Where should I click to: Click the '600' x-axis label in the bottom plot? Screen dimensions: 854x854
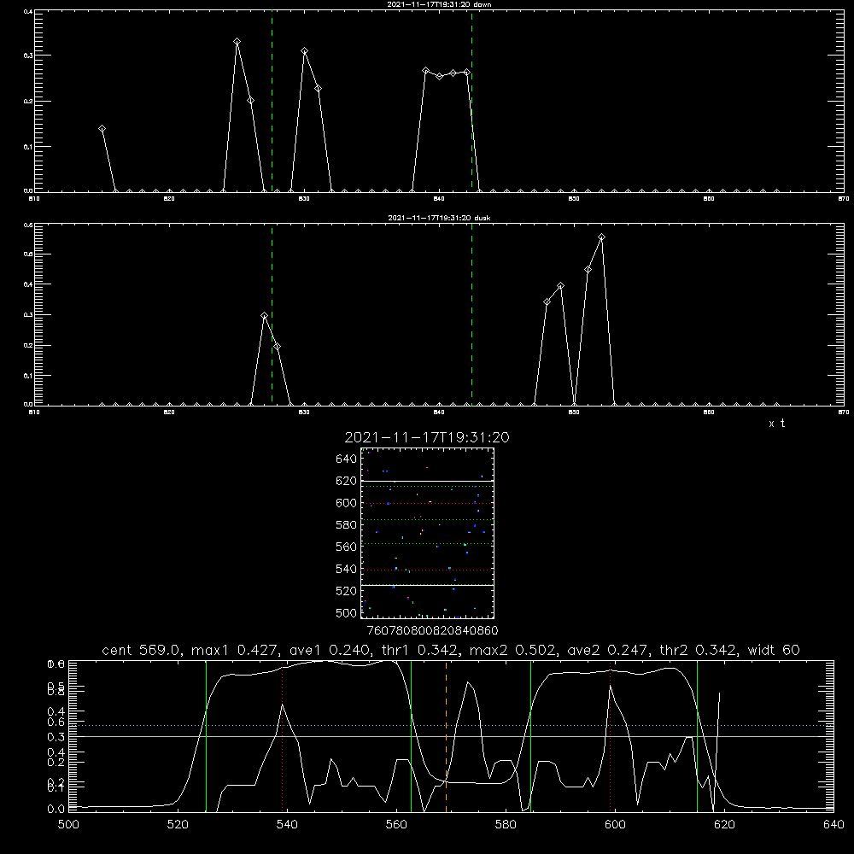(x=615, y=825)
